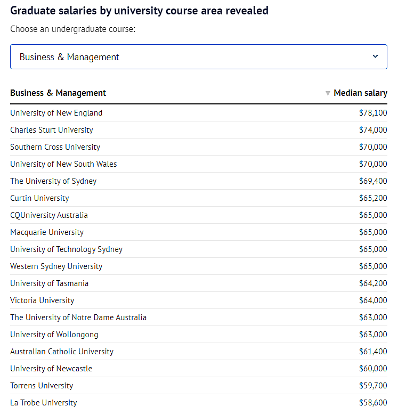Select CQUniversity Australia row
Viewport: 398px width, 415px height.
click(199, 215)
